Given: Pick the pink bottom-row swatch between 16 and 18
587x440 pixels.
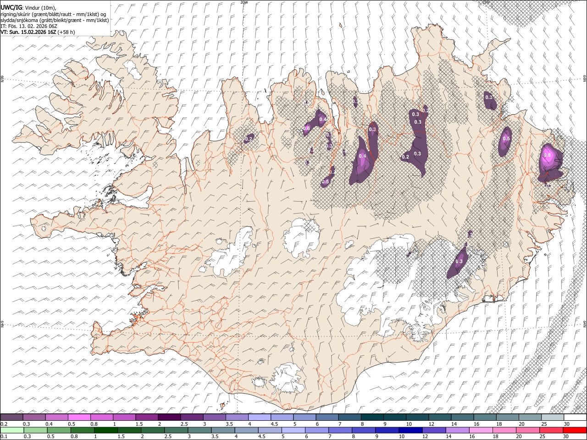Looking at the screenshot, I should [x=480, y=430].
